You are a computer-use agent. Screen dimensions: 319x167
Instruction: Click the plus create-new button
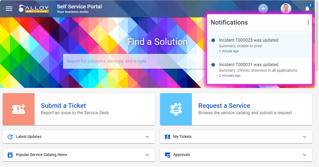pos(263,9)
